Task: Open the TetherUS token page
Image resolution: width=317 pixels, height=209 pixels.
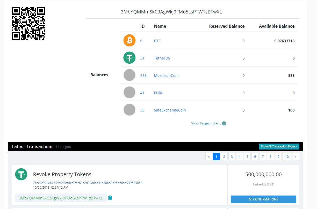Action: click(162, 58)
